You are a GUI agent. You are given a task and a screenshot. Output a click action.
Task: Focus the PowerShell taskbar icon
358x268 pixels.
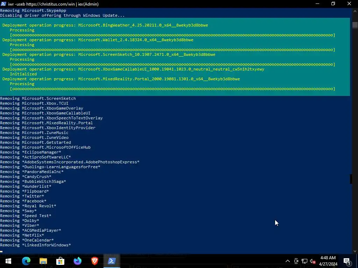point(112,261)
